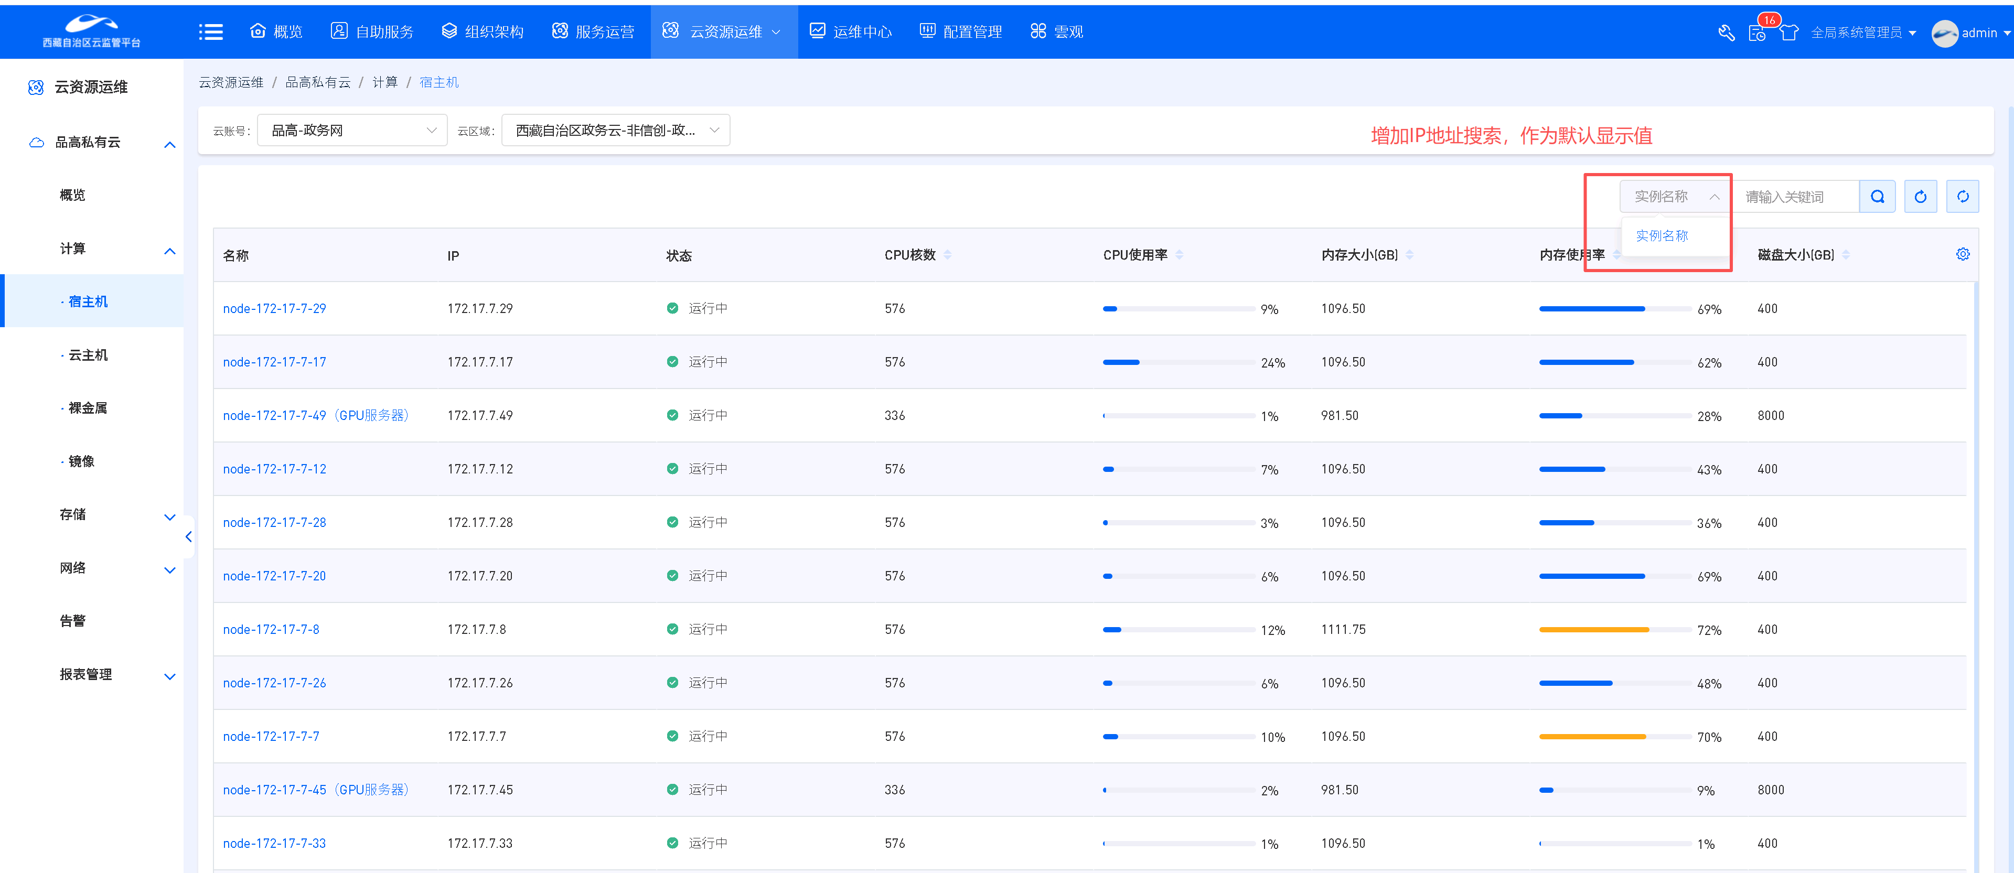This screenshot has height=873, width=2014.
Task: Open table column settings gear icon
Action: [1963, 255]
